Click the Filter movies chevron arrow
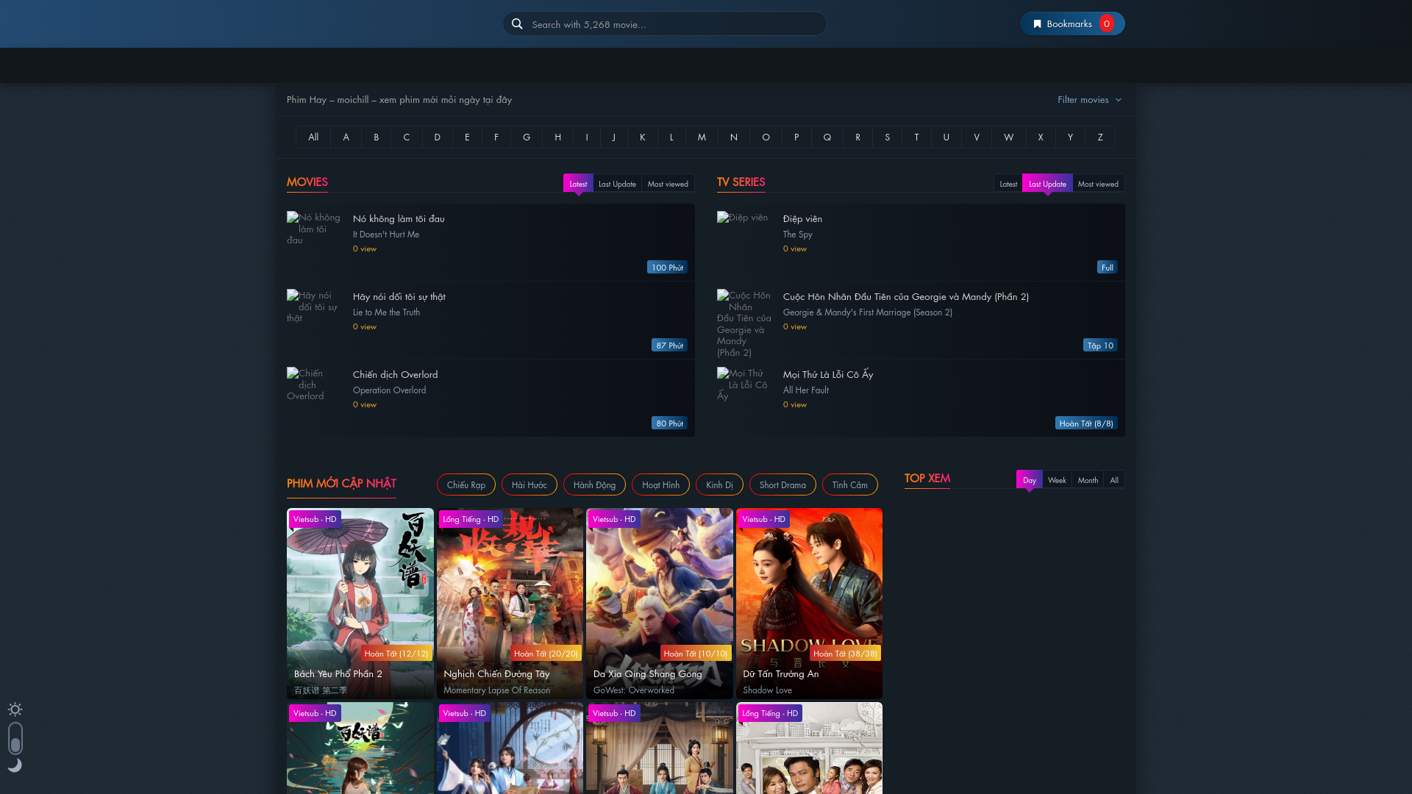This screenshot has width=1412, height=794. (1119, 100)
